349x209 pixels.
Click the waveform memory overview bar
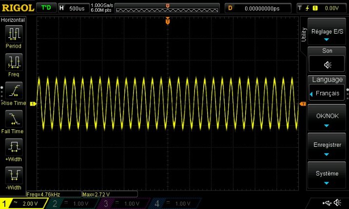coord(167,10)
